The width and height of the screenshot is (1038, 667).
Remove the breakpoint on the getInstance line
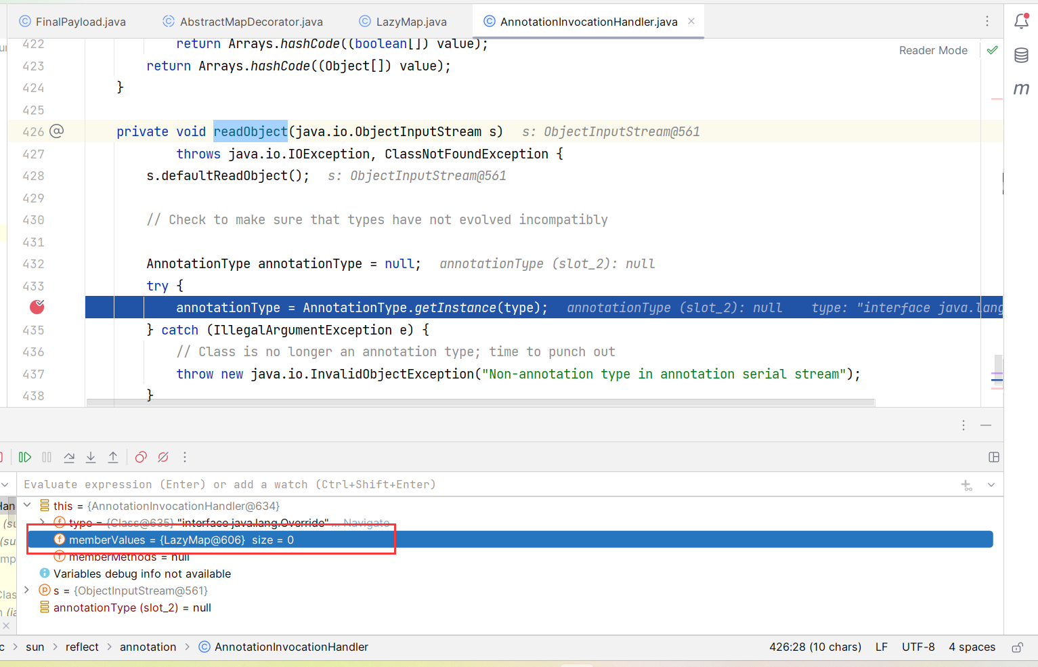point(37,307)
